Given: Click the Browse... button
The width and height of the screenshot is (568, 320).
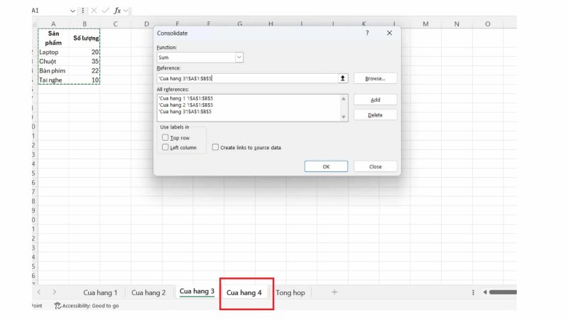Looking at the screenshot, I should pos(376,78).
